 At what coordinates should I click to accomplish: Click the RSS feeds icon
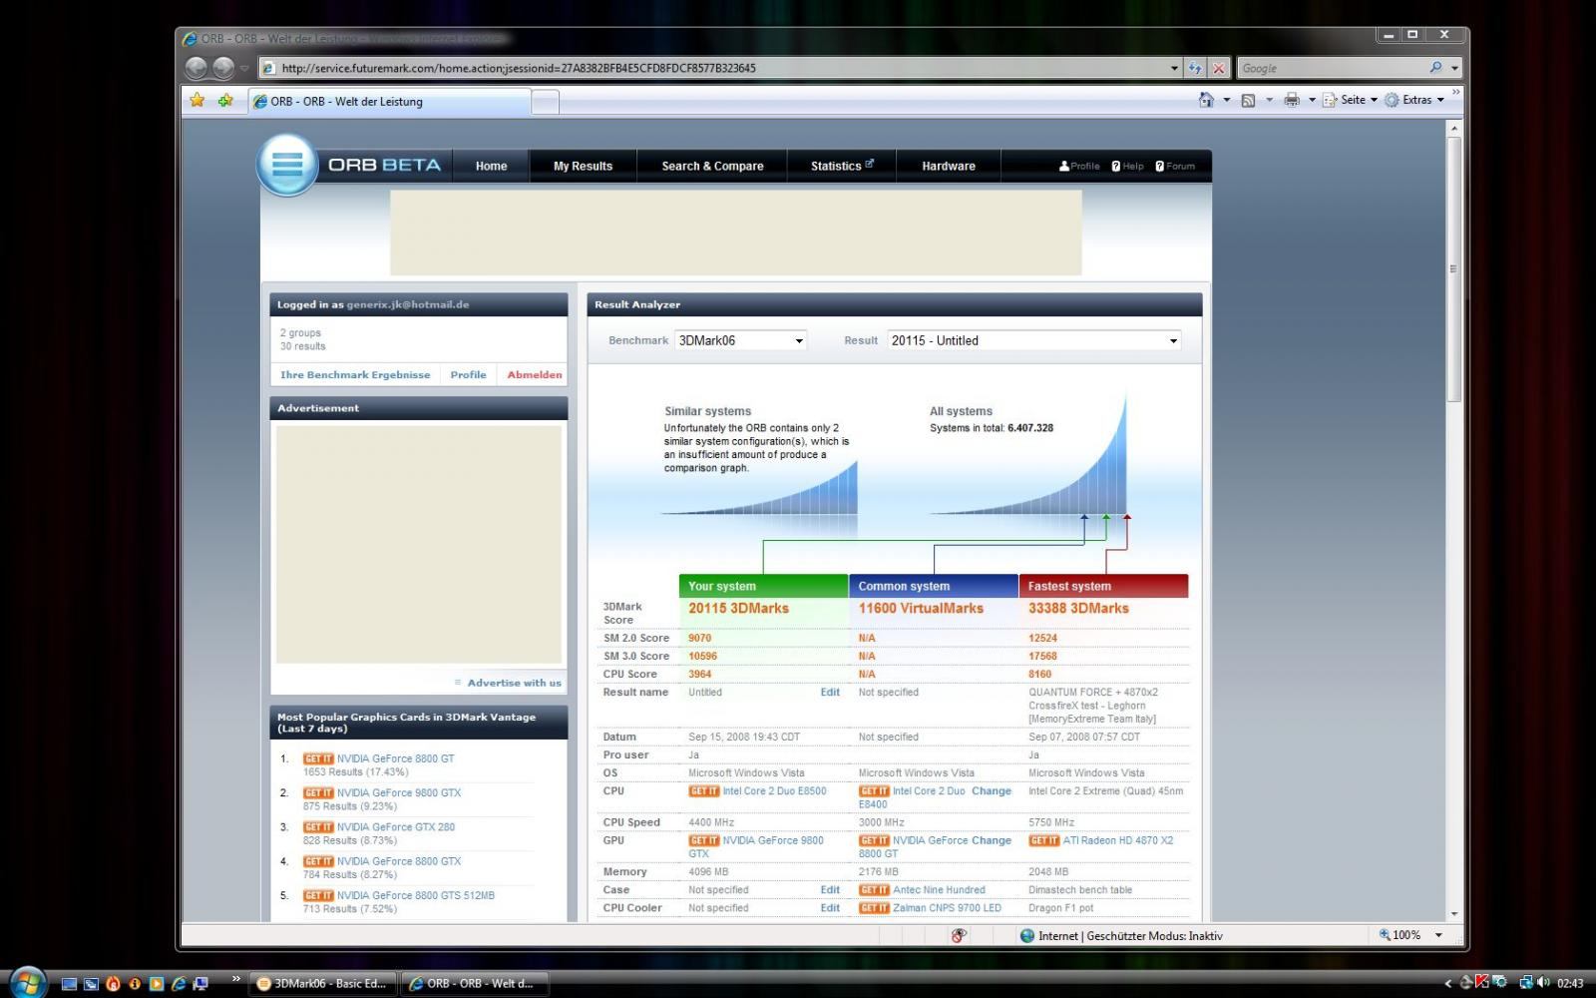[x=1248, y=100]
